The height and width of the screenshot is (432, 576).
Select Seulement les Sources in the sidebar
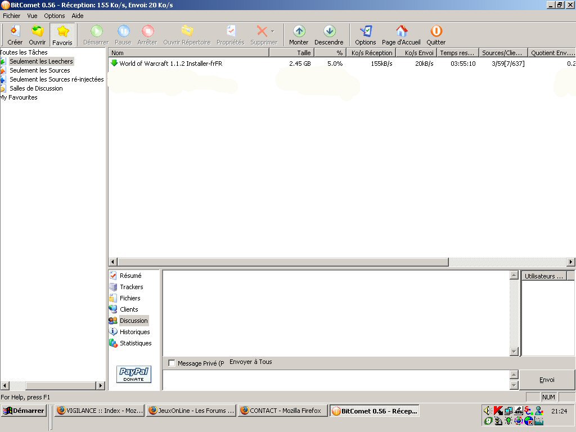point(40,70)
